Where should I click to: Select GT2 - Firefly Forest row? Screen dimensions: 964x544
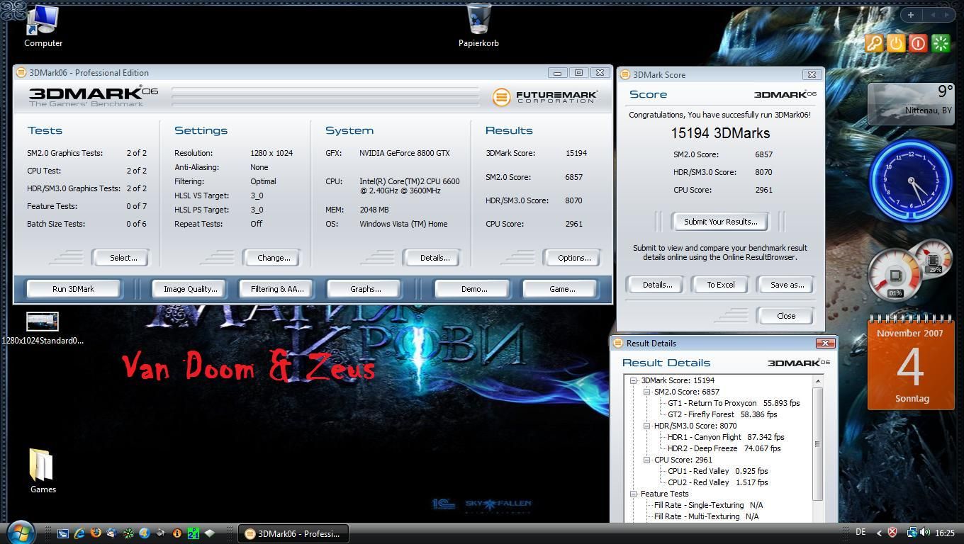(722, 414)
